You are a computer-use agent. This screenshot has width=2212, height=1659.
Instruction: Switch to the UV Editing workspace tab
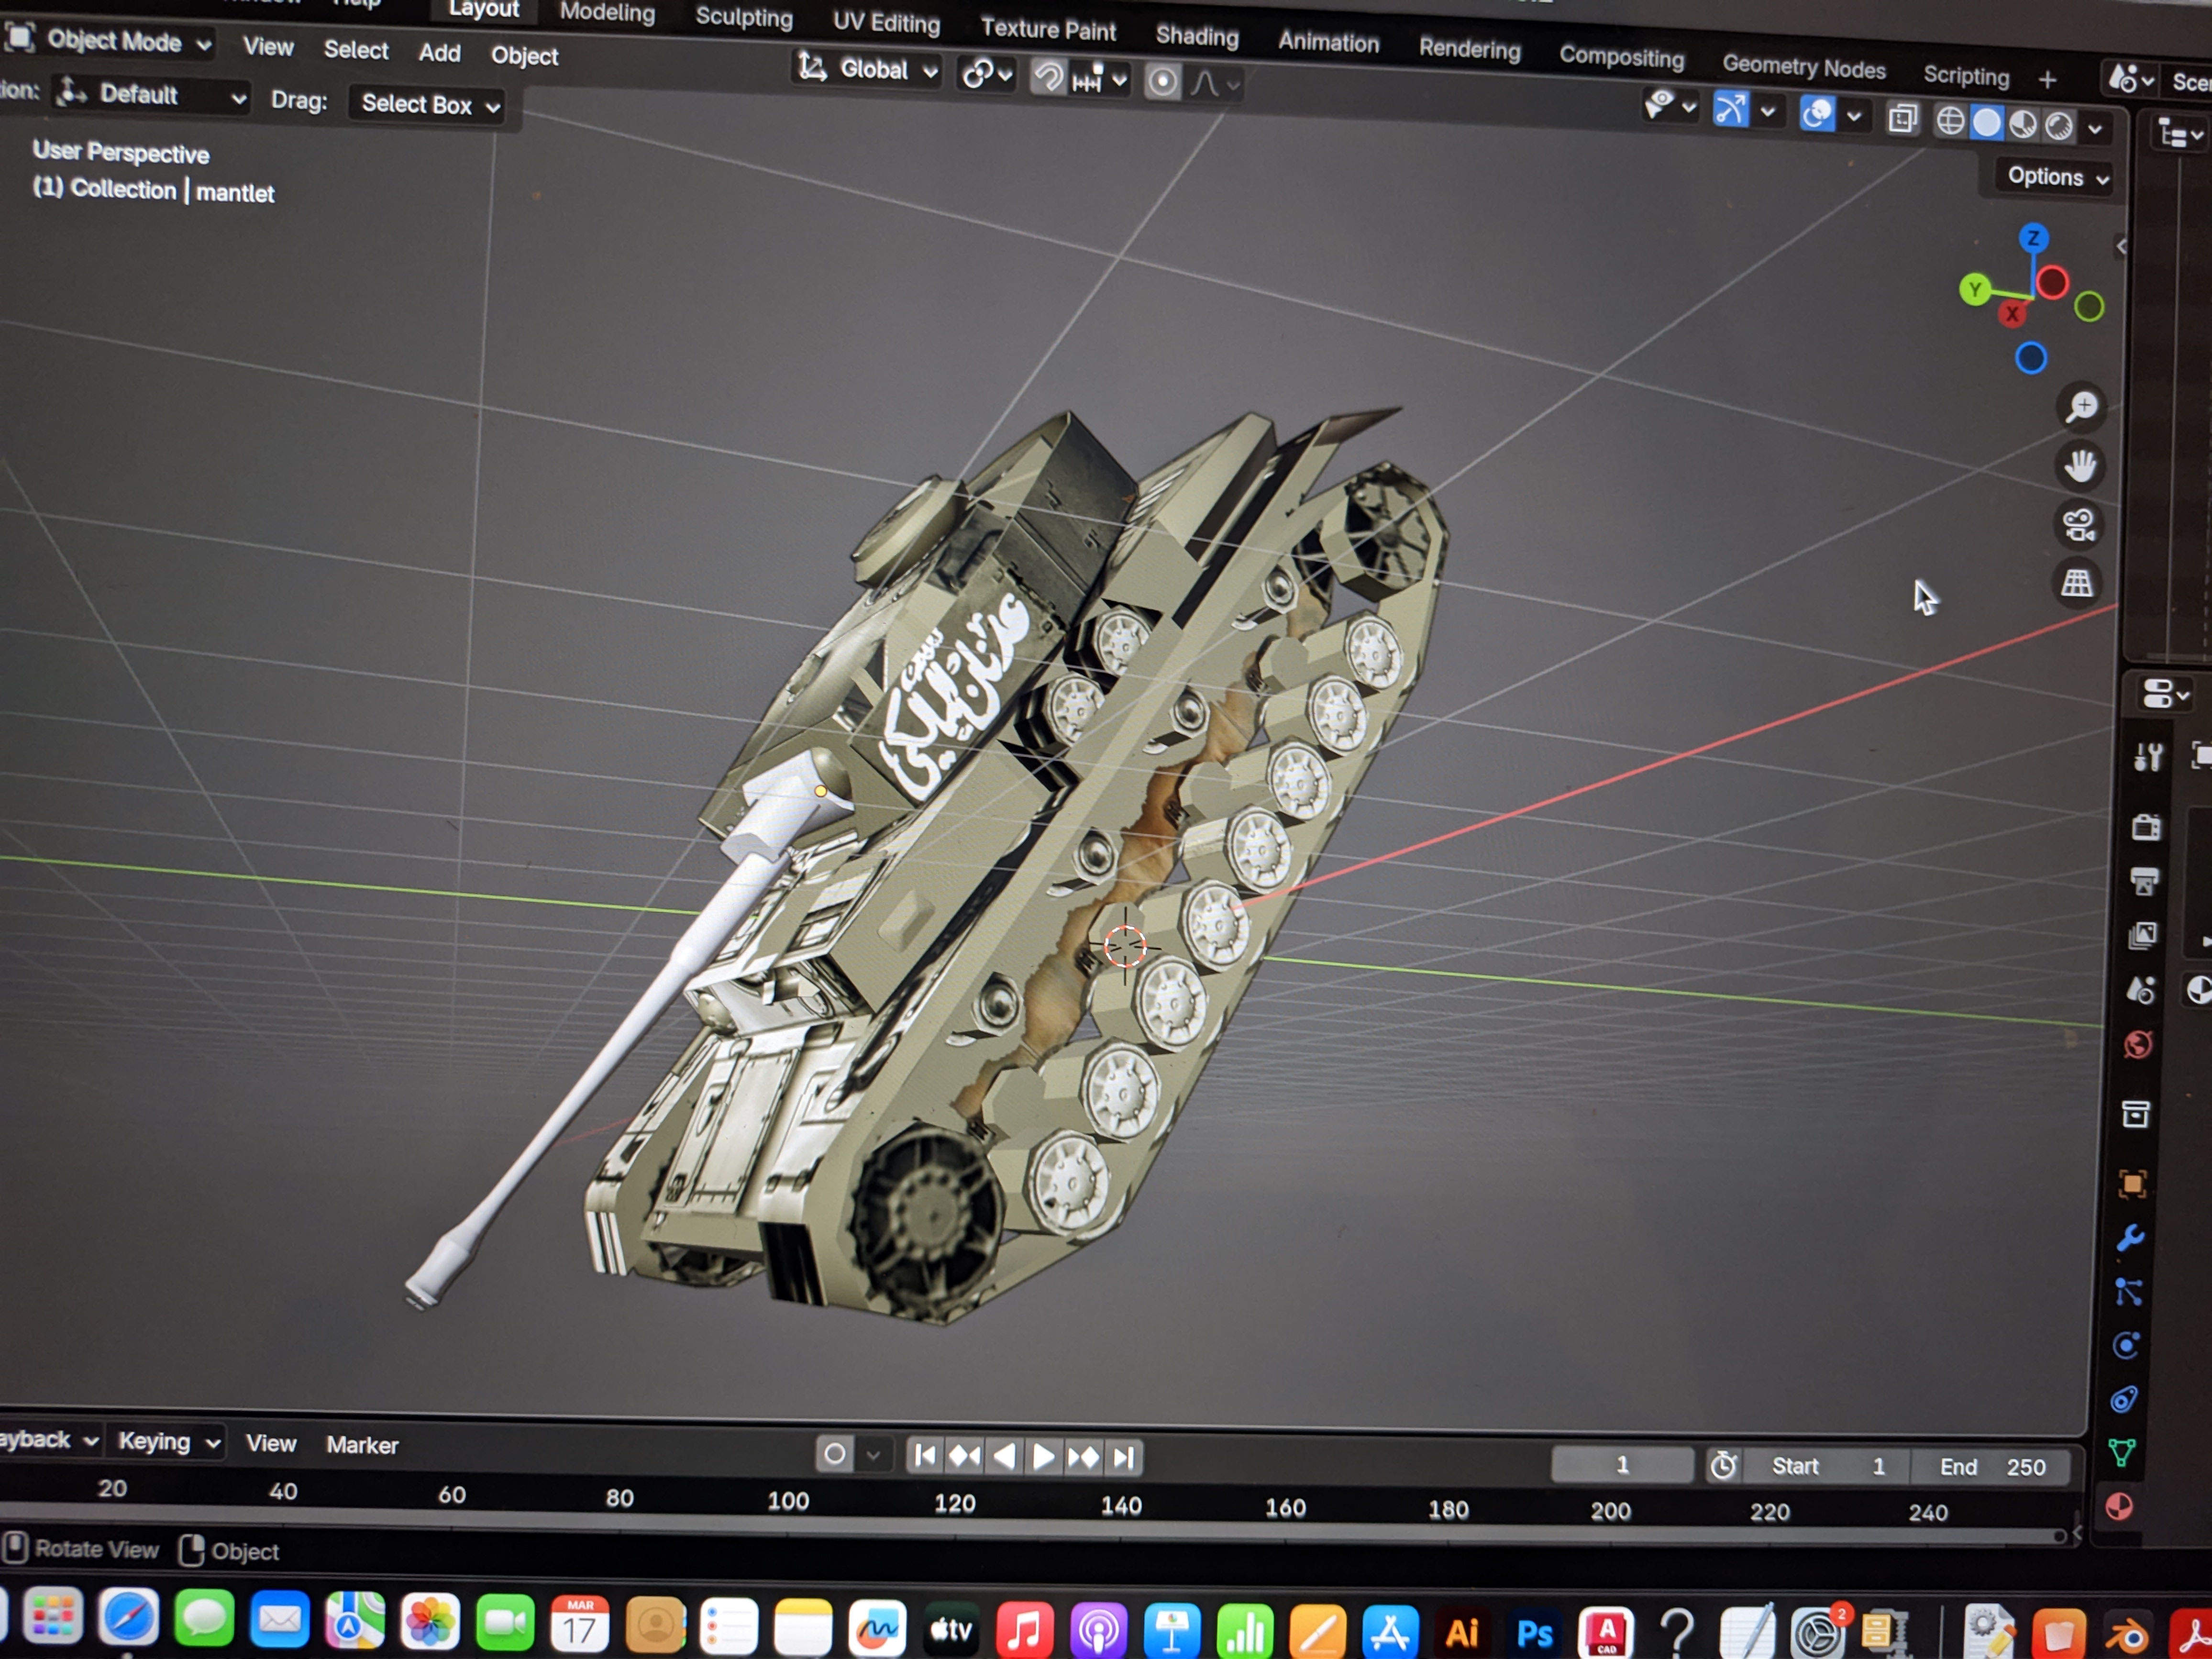click(x=886, y=23)
